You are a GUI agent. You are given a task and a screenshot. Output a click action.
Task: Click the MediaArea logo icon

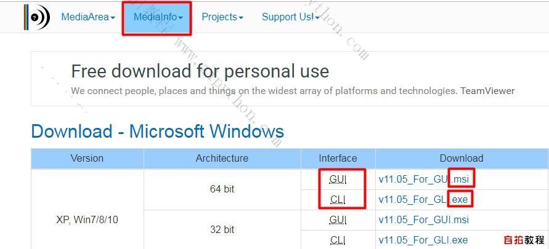[37, 17]
